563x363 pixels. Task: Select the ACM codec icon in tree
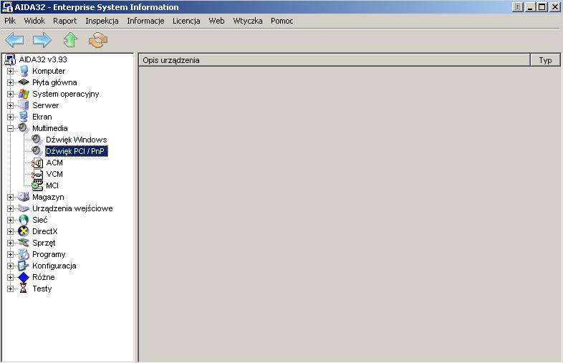click(x=37, y=163)
